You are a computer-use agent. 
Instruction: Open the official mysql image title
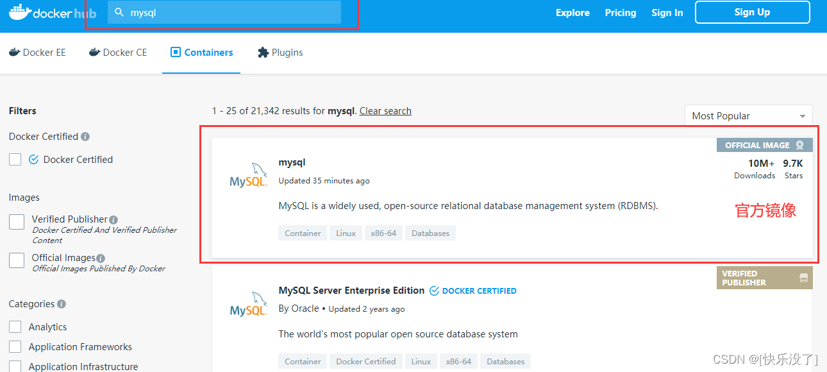tap(292, 163)
